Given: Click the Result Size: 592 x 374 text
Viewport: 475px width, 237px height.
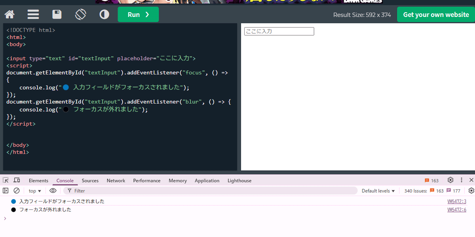Looking at the screenshot, I should tap(362, 15).
